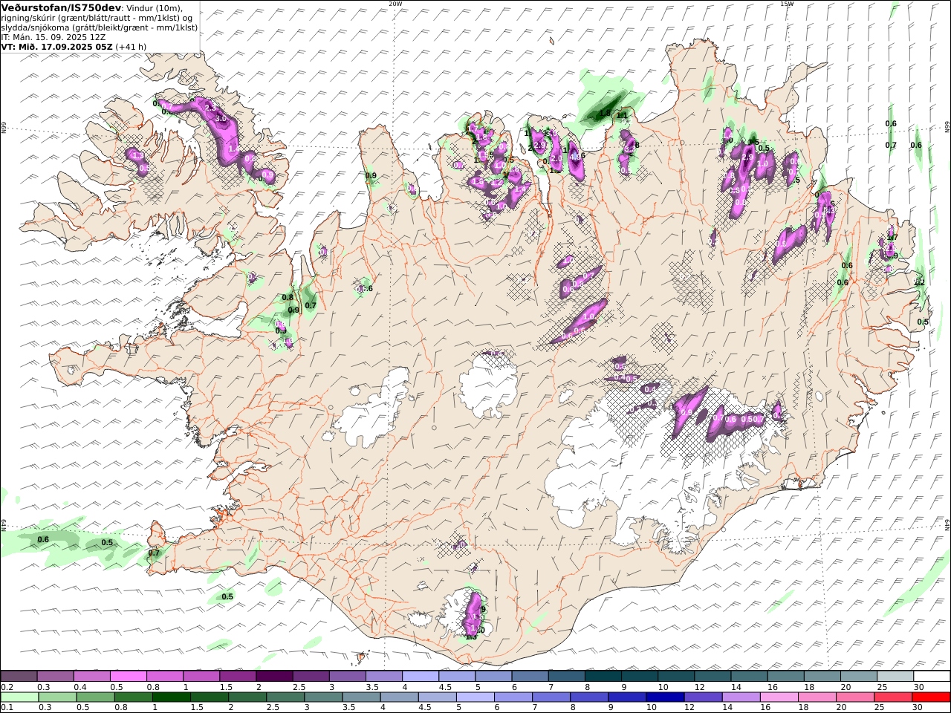The width and height of the screenshot is (951, 713).
Task: Select the hot pink 20 swatch in the lower rain scale
Action: coord(855,697)
